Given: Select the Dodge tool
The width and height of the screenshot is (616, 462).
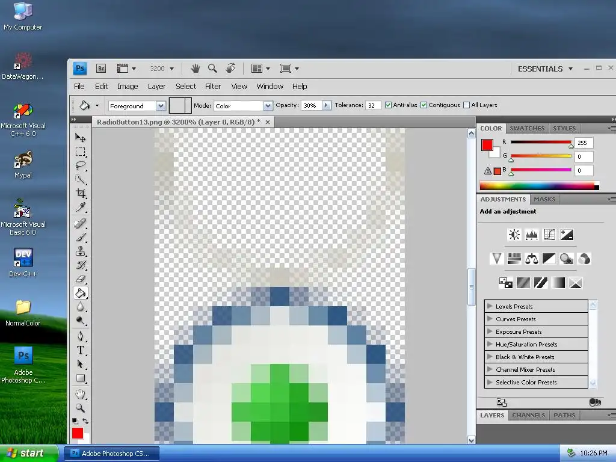Looking at the screenshot, I should (81, 321).
